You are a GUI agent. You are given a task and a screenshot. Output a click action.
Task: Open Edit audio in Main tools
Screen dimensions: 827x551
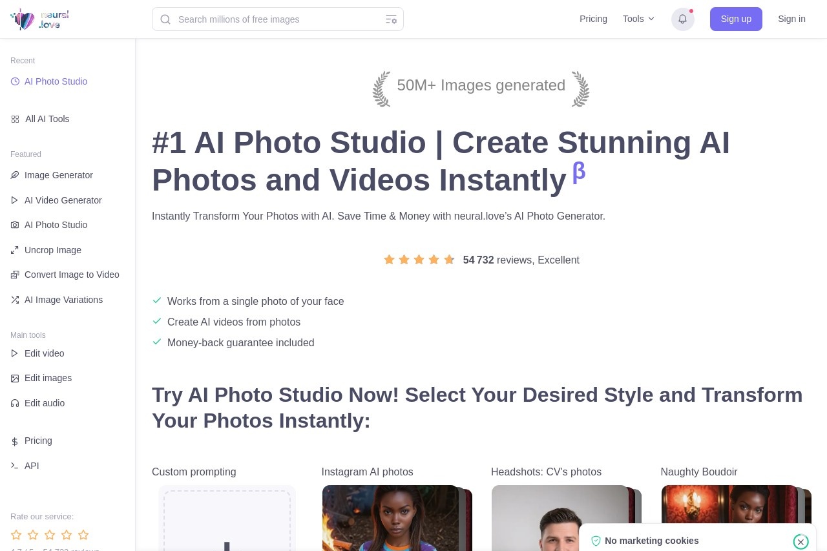(x=44, y=403)
